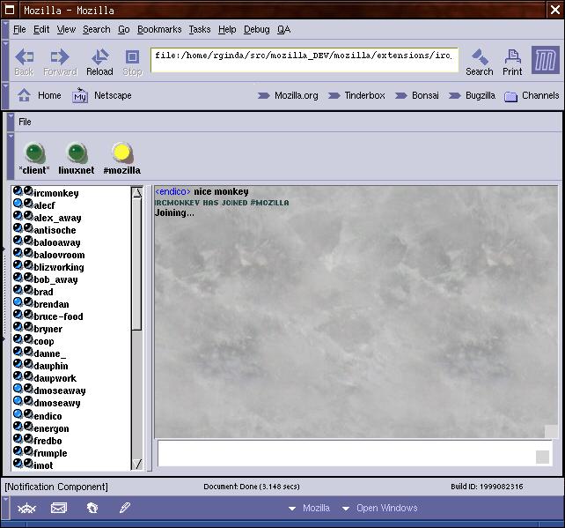Viewport: 565px width, 528px height.
Task: Click the op status icon beside ircmonkey
Action: click(x=18, y=191)
